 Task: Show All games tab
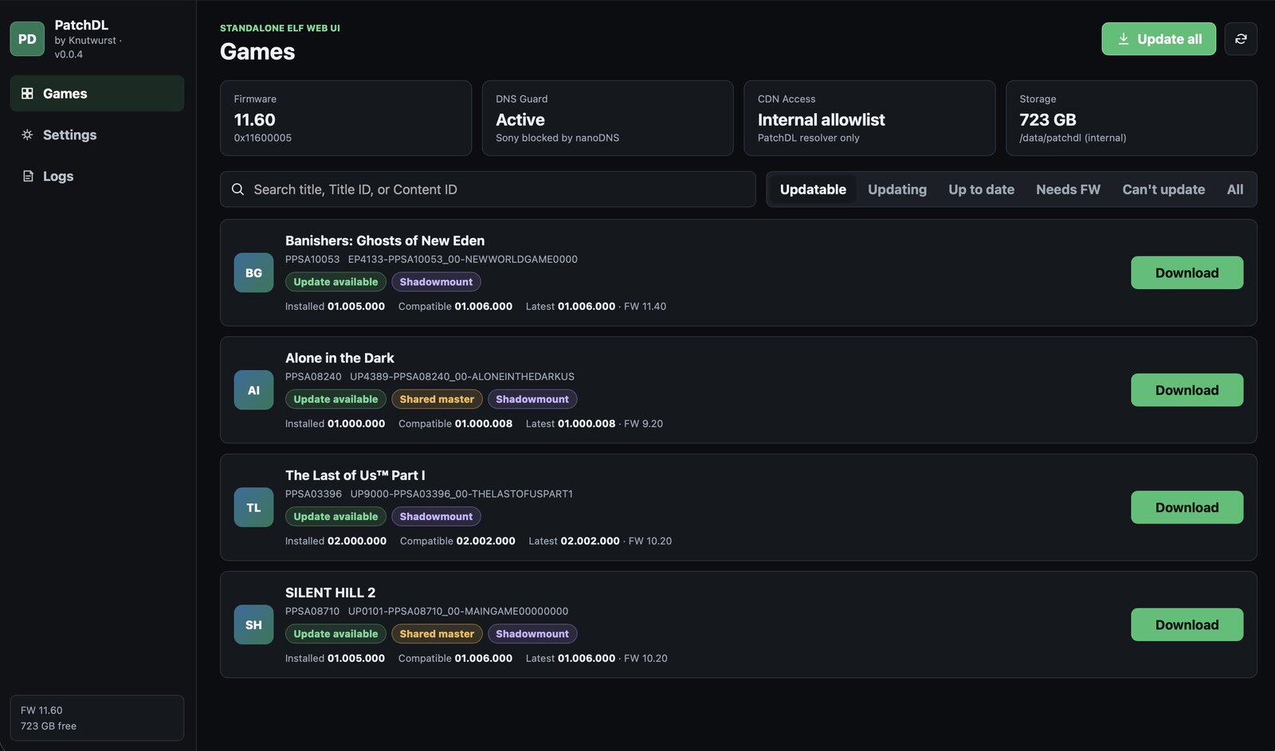(x=1235, y=190)
